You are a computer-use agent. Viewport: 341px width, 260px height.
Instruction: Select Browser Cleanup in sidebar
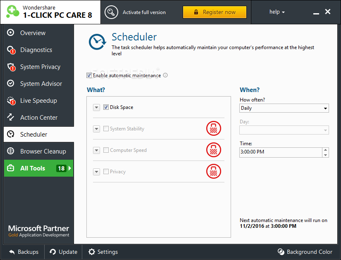click(39, 151)
